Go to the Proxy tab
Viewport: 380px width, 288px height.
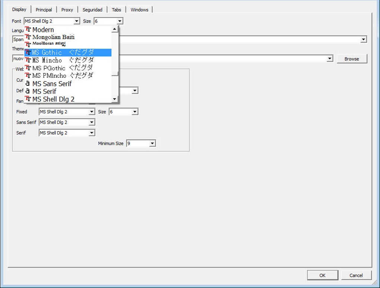[x=67, y=10]
